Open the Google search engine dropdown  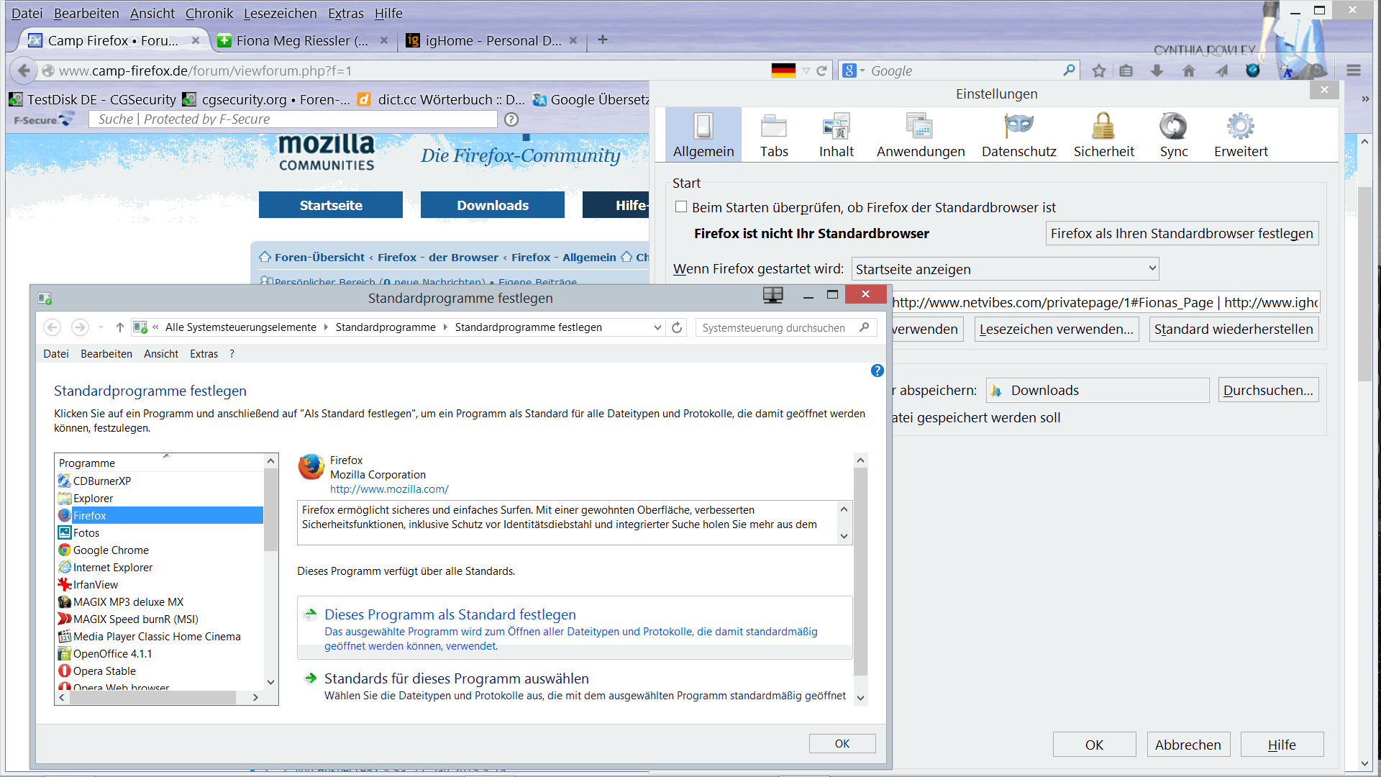853,71
